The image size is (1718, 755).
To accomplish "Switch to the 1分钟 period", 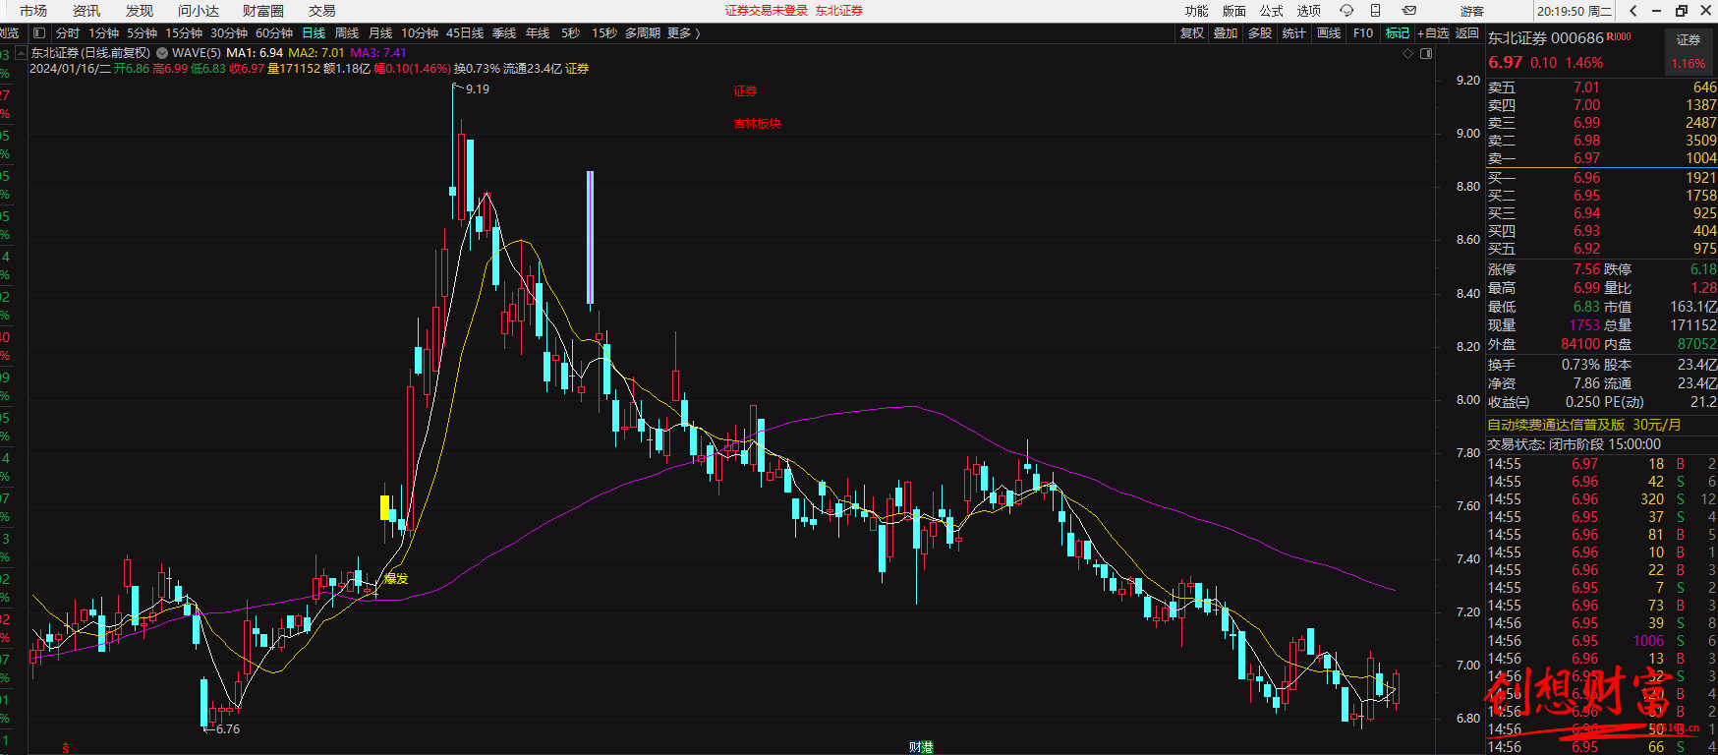I will tap(104, 33).
